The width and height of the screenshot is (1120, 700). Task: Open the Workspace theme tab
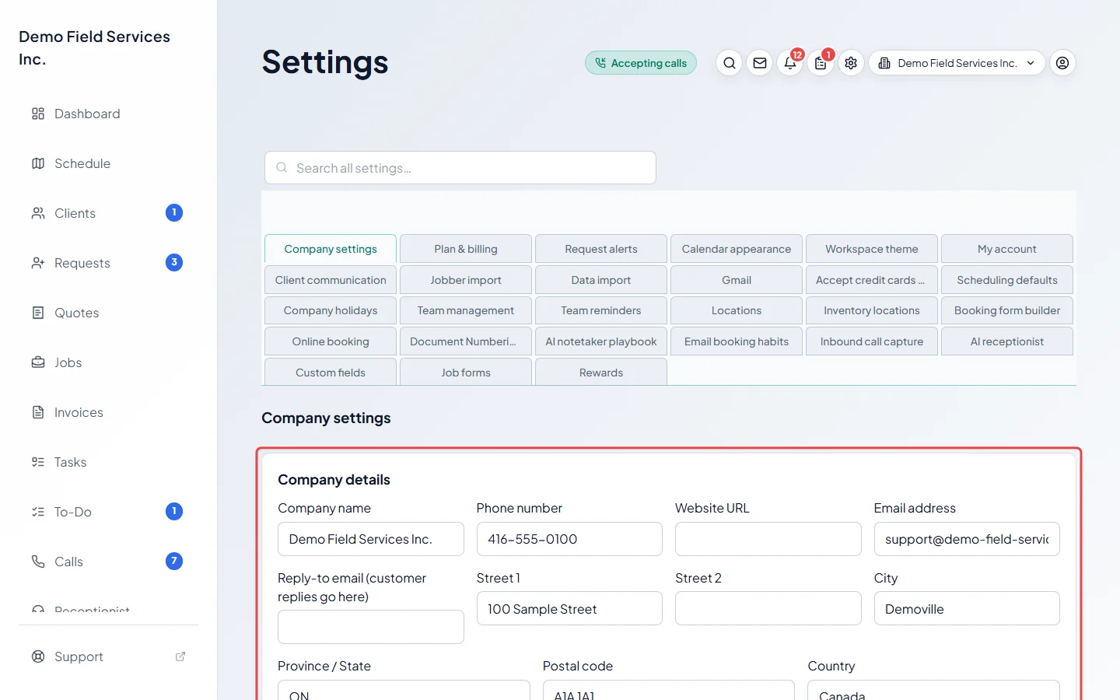(872, 249)
